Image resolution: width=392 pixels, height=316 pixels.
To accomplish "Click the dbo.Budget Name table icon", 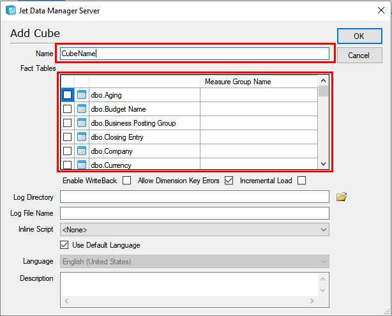I will coord(82,109).
